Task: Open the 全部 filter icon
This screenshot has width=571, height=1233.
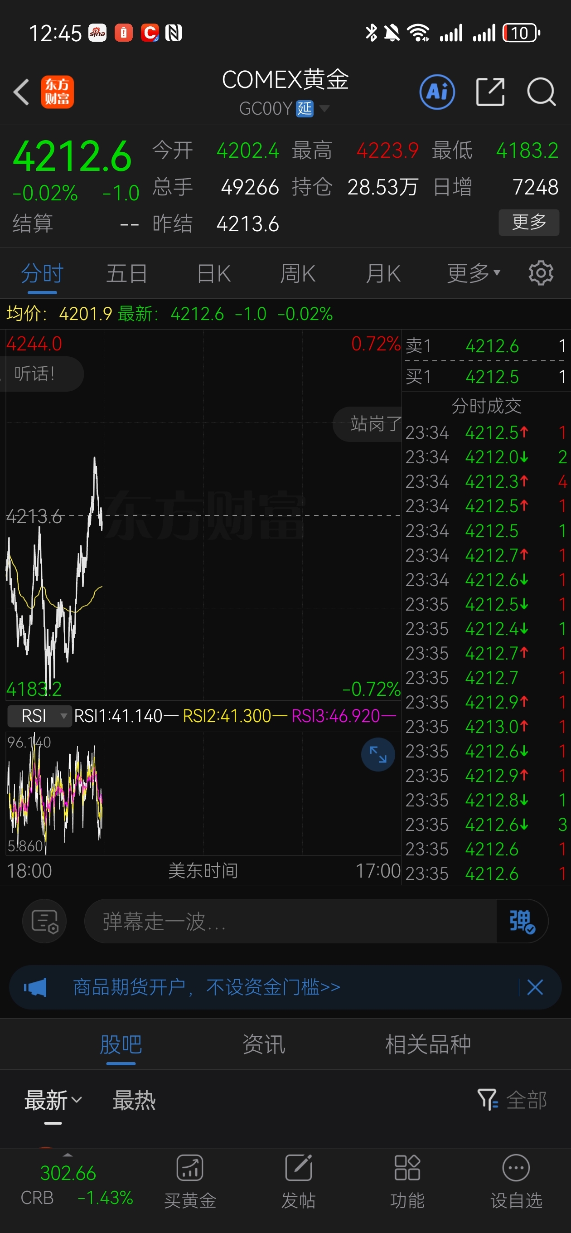Action: pyautogui.click(x=488, y=1100)
